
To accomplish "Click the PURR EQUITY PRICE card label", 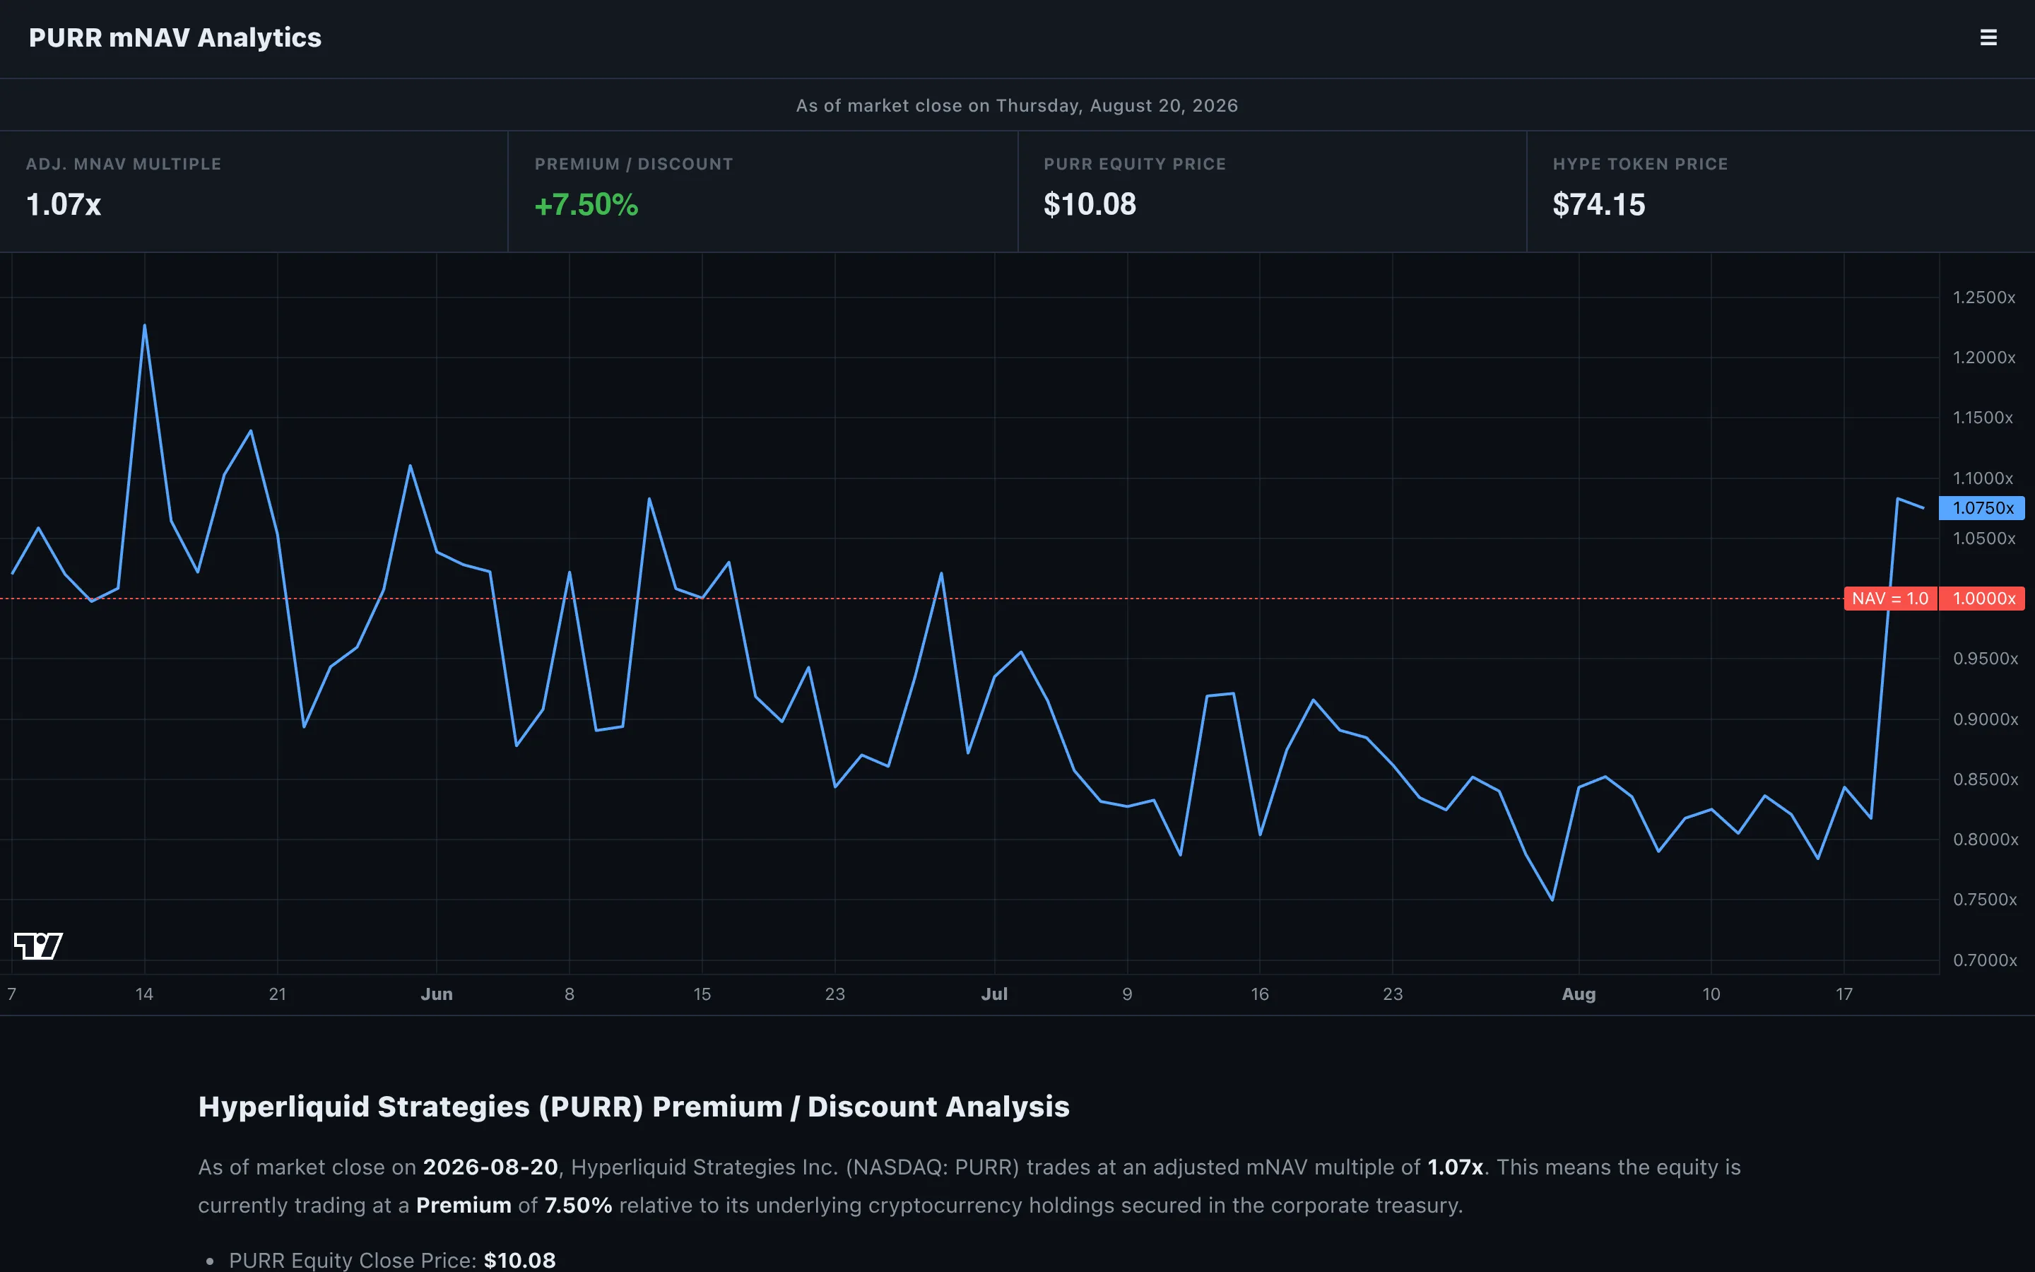I will click(1134, 164).
